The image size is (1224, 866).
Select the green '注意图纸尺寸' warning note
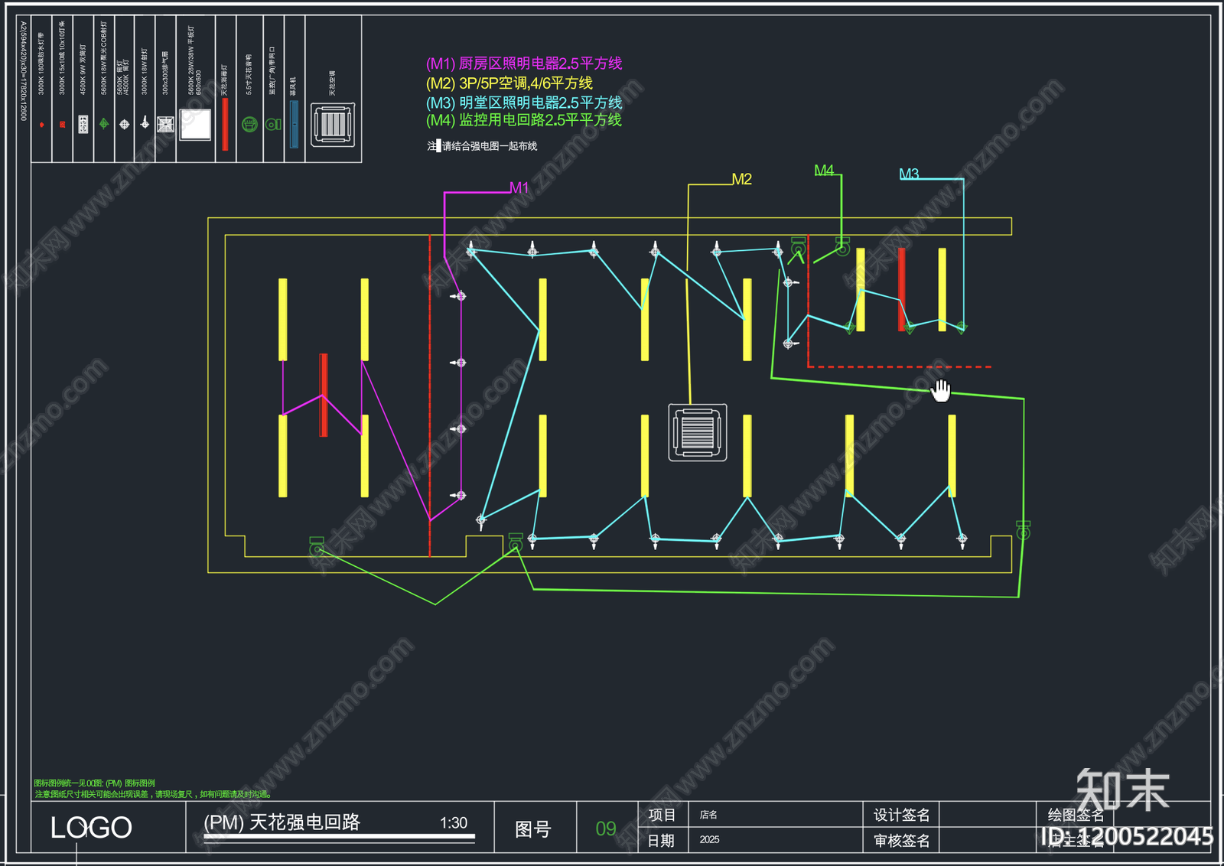153,794
